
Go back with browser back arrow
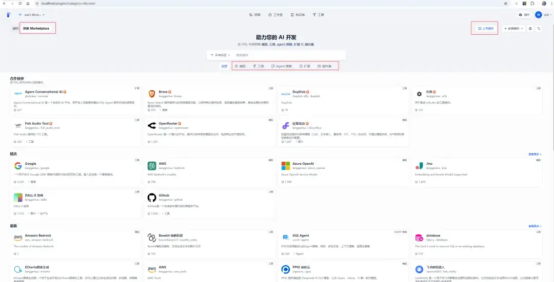(5, 4)
